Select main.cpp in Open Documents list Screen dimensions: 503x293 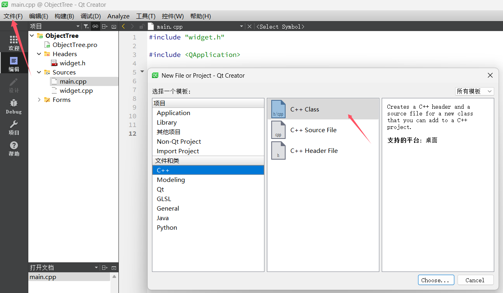tap(69, 277)
